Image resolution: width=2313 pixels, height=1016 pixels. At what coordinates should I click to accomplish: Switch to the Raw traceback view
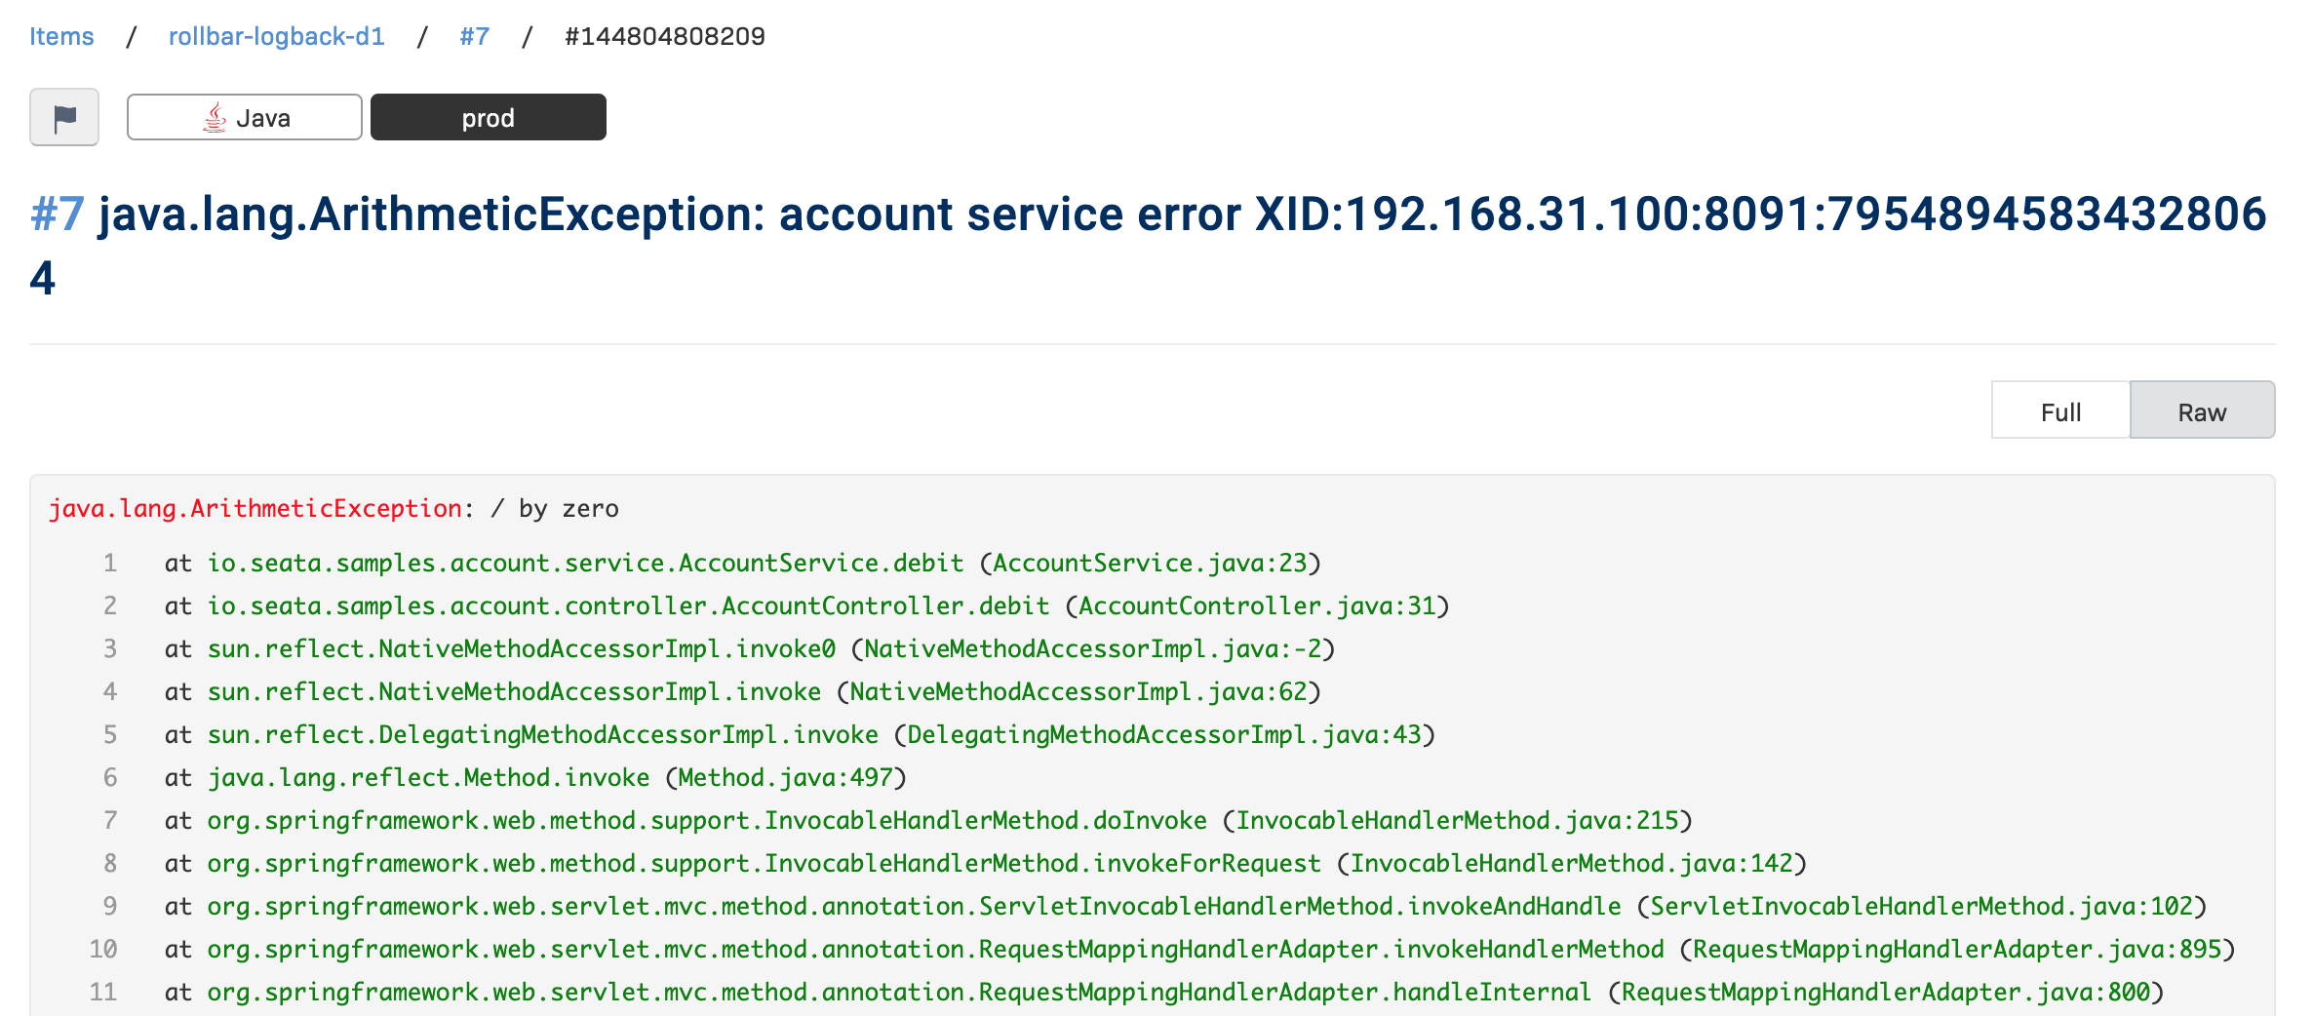(2202, 411)
